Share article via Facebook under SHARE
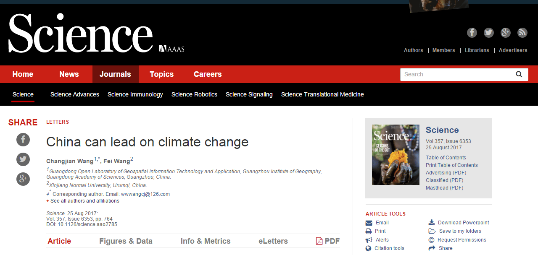The image size is (538, 255). (x=23, y=140)
